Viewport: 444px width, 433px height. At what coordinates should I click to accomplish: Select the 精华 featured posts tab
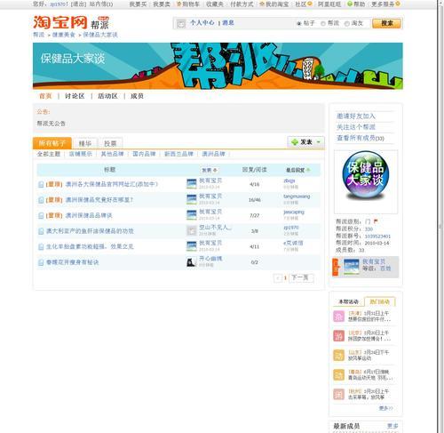tap(85, 143)
